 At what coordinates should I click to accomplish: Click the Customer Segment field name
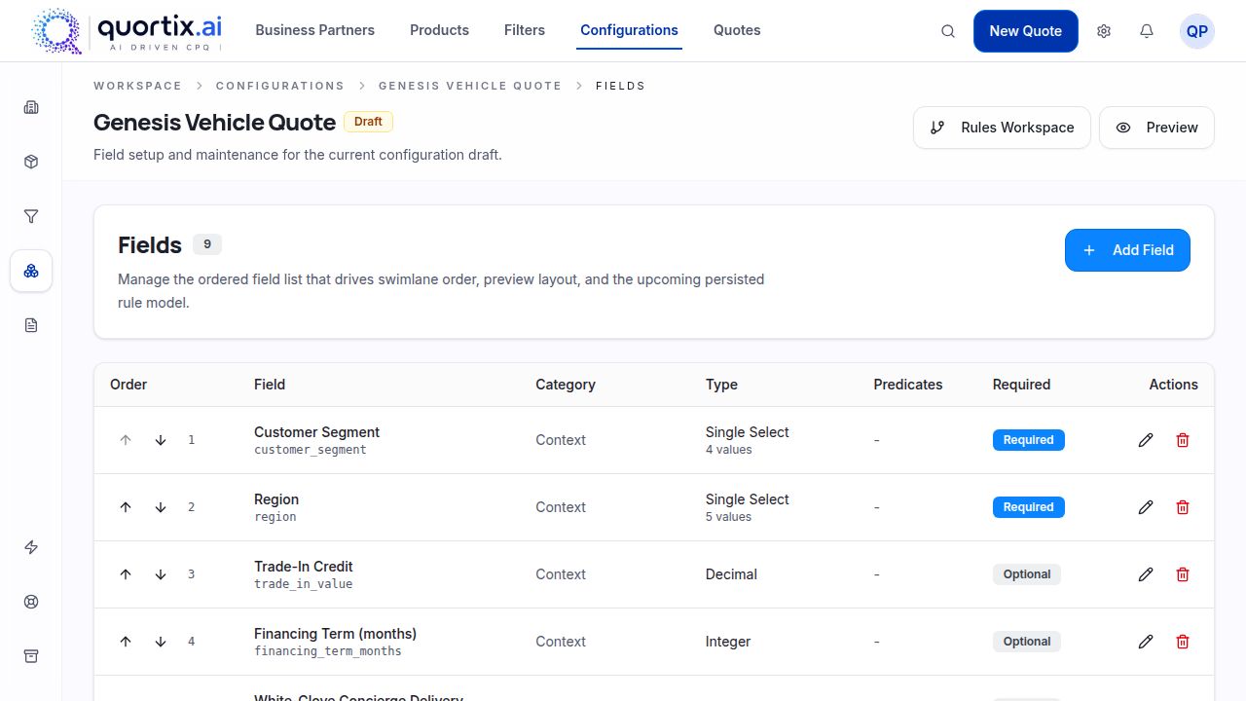tap(316, 432)
